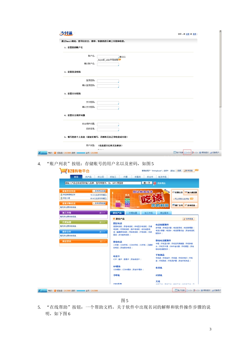Switch to the 找公司 tab
The height and width of the screenshot is (352, 249).
click(x=101, y=177)
